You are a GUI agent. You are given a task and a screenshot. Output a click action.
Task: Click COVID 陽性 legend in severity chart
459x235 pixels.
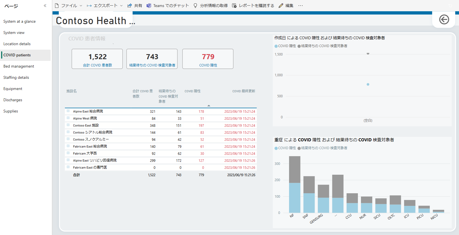(x=285, y=148)
